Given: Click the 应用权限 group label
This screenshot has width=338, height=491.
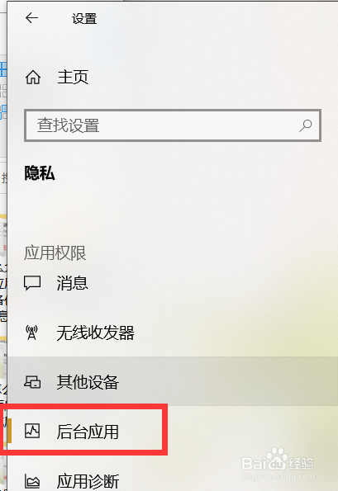Looking at the screenshot, I should point(55,253).
